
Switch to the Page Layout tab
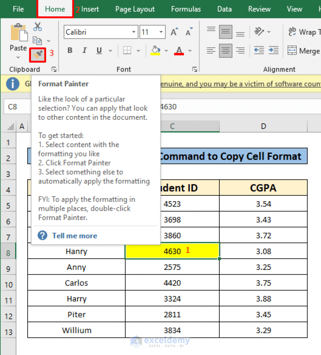pos(135,9)
